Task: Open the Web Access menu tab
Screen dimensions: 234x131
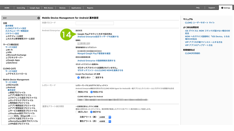Action: [x=48, y=8]
